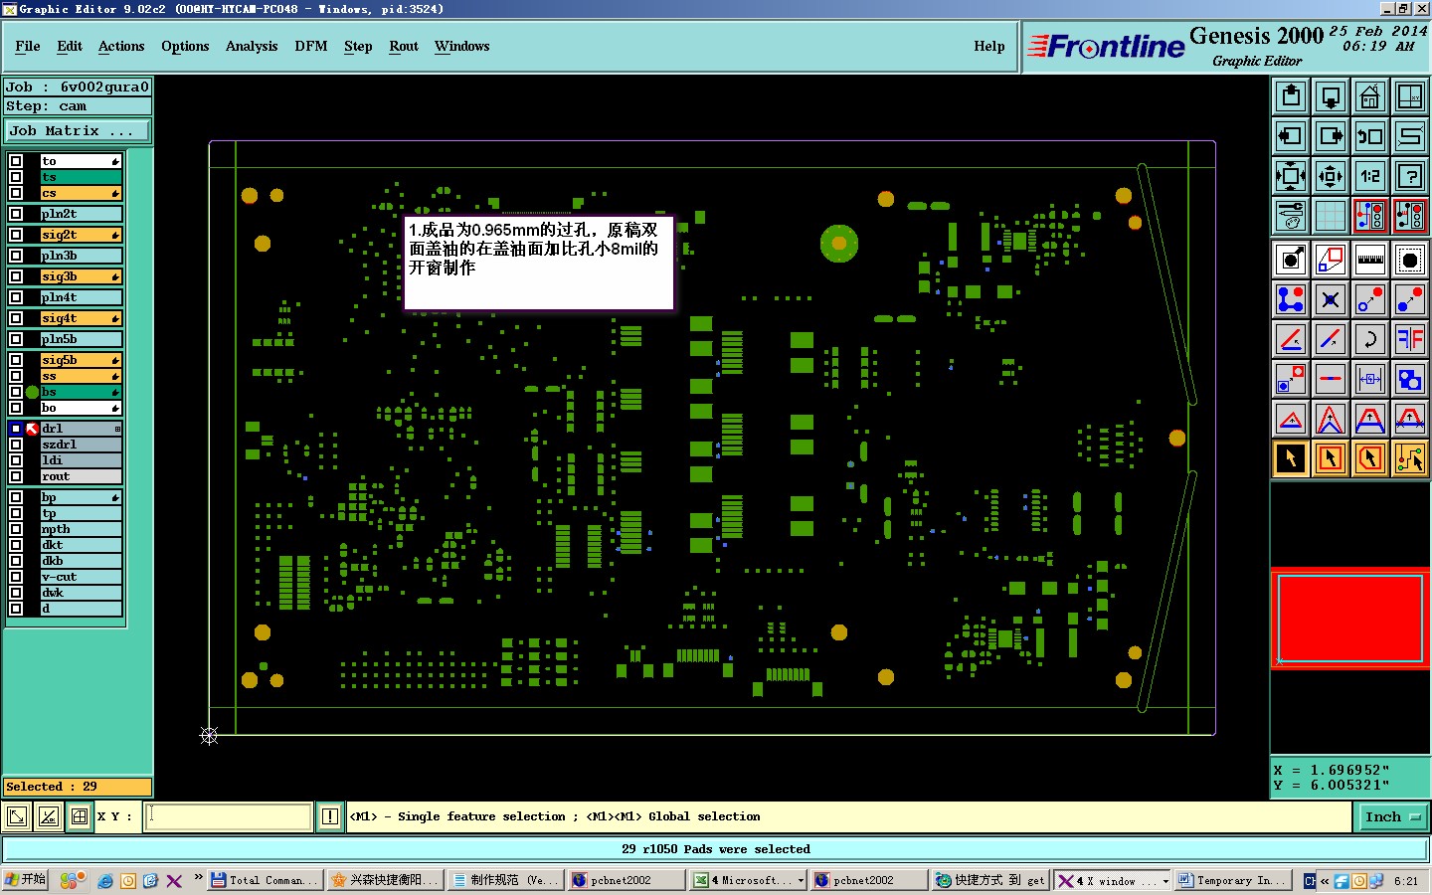Open the File menu
The height and width of the screenshot is (895, 1432).
tap(28, 46)
